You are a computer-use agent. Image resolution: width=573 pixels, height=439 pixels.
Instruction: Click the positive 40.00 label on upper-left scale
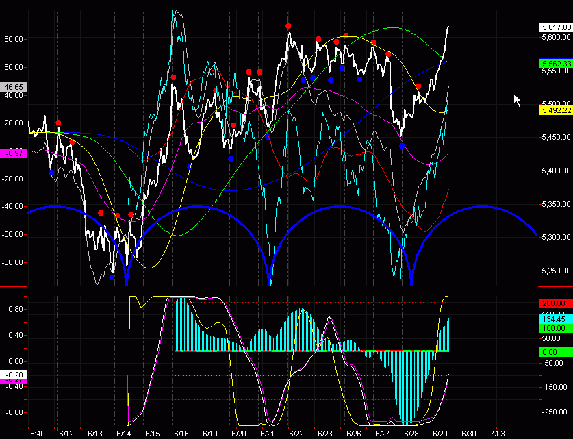click(x=13, y=95)
